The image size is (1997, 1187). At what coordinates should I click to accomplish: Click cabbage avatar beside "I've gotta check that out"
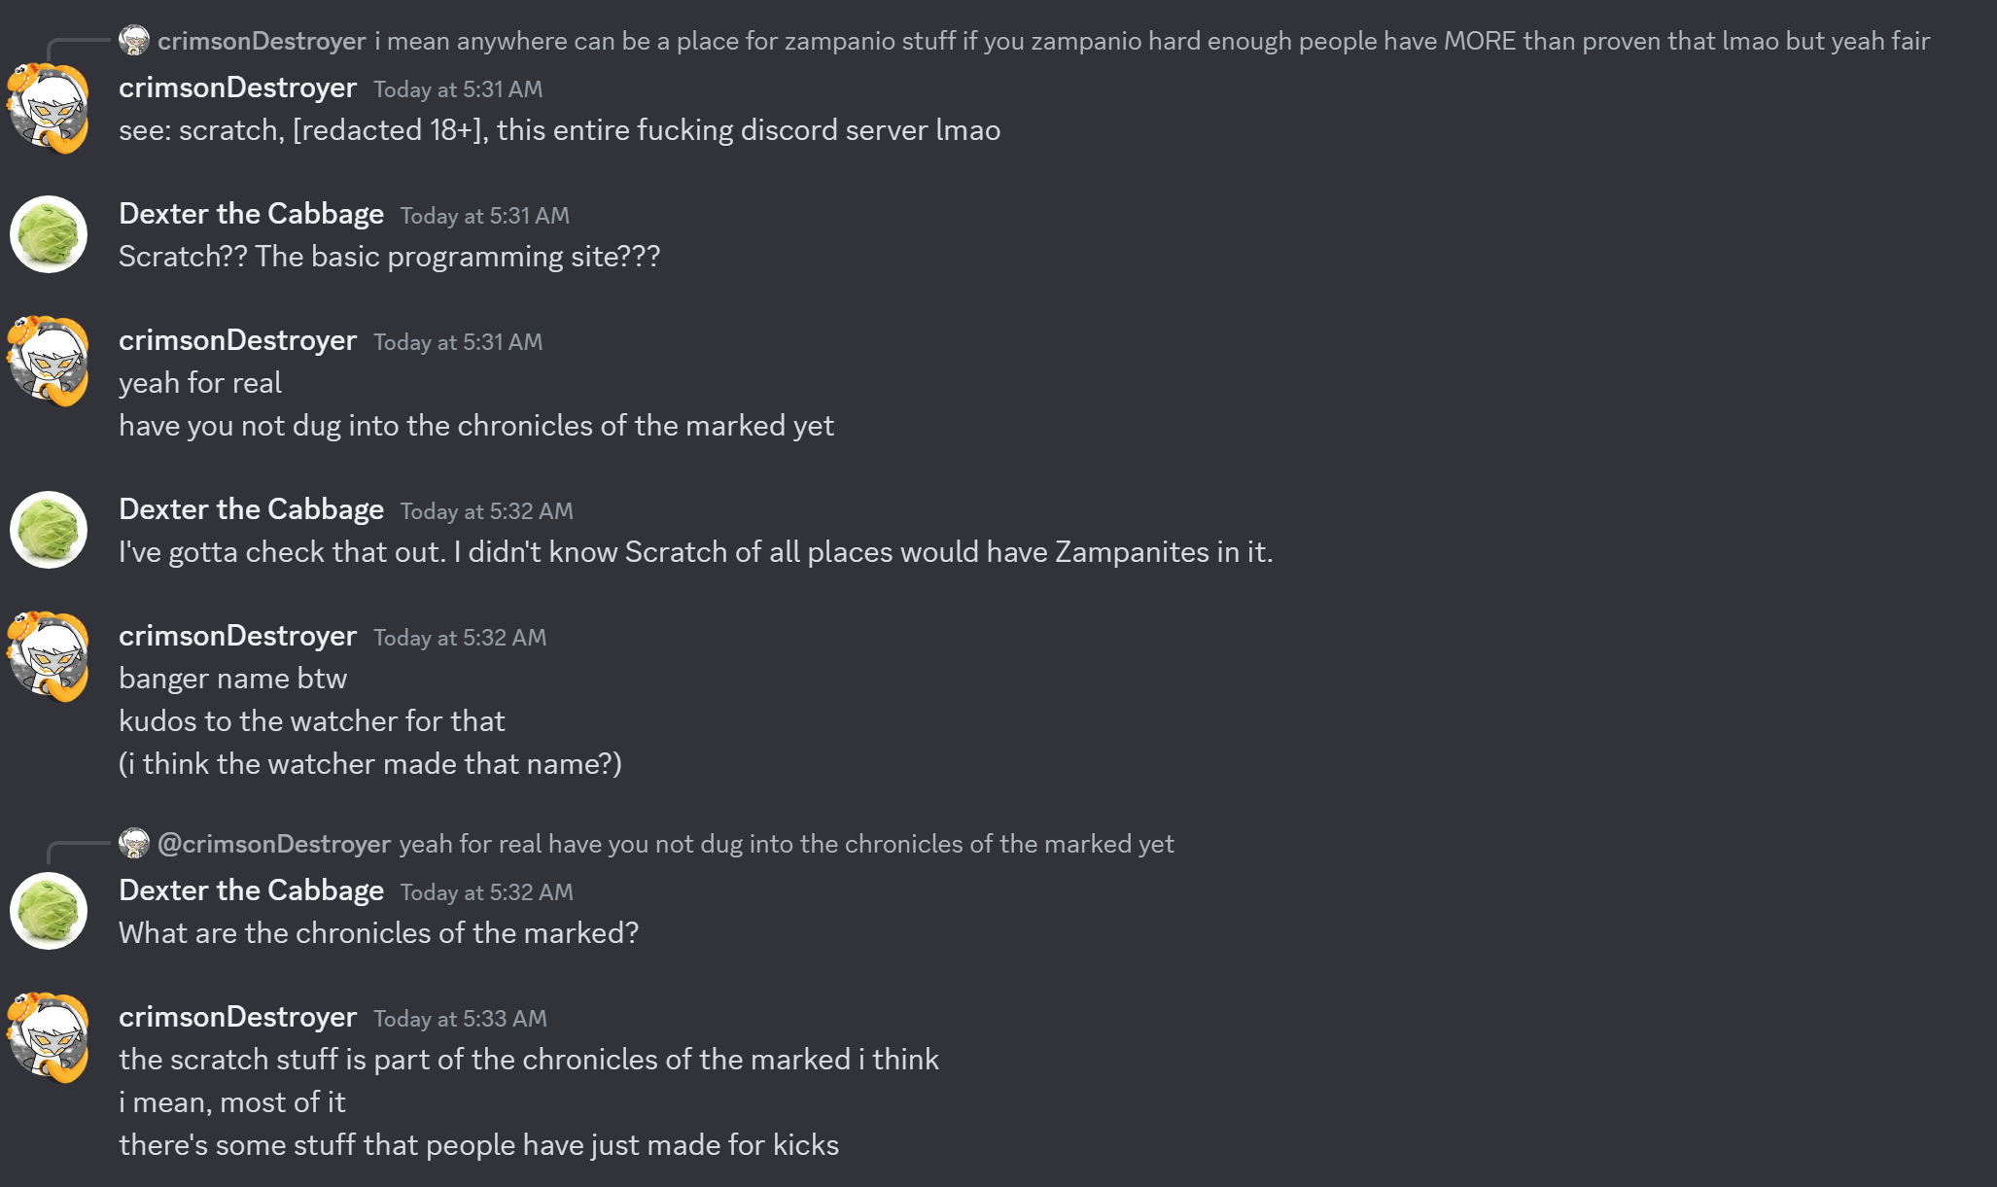(48, 530)
